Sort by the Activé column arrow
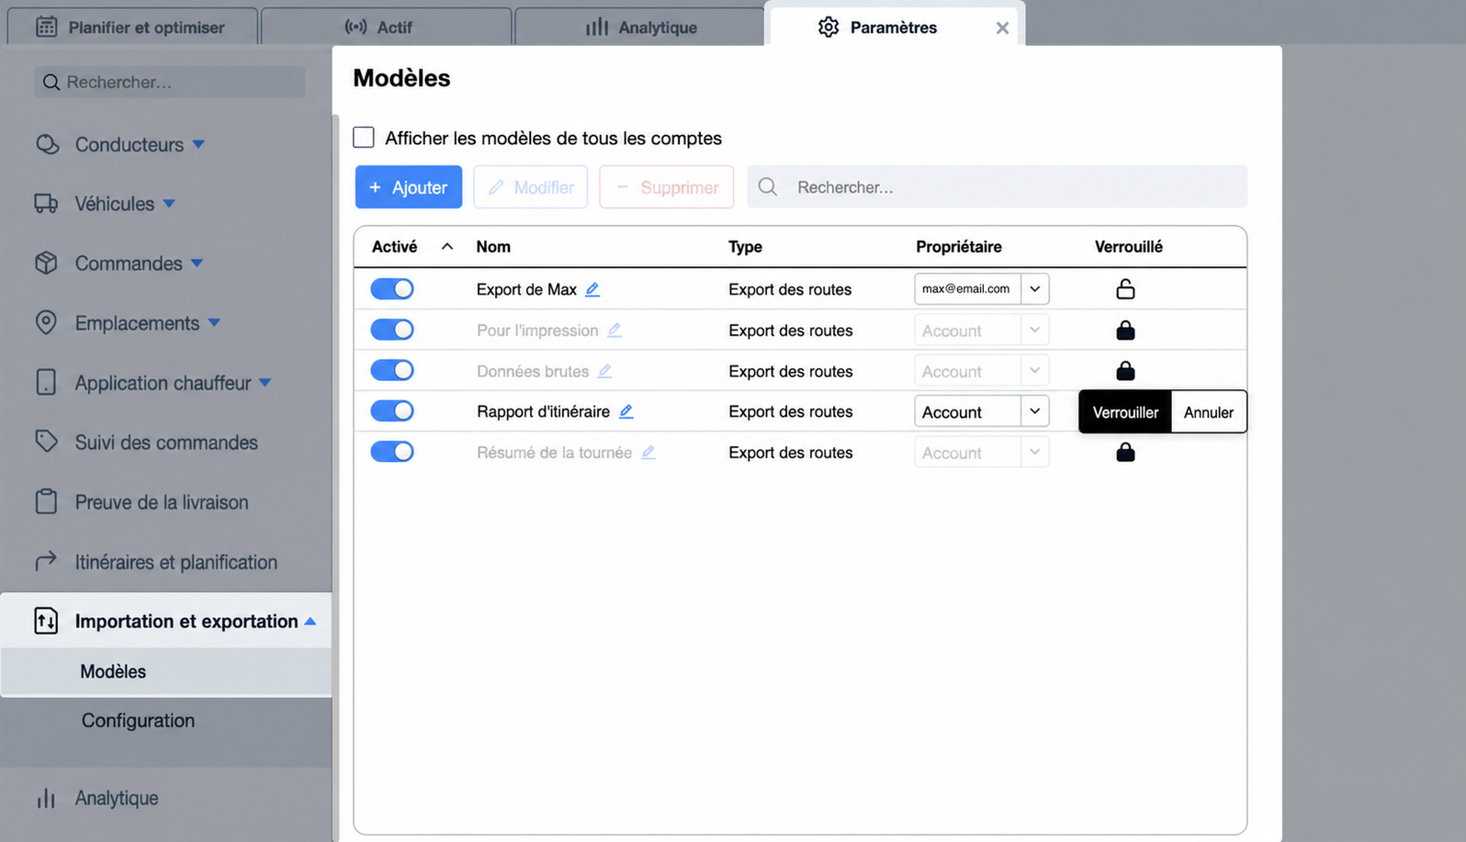The height and width of the screenshot is (842, 1466). click(x=447, y=246)
